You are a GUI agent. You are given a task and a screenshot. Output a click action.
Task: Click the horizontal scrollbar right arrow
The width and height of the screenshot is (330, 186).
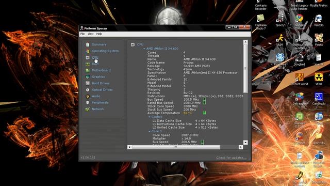click(241, 147)
